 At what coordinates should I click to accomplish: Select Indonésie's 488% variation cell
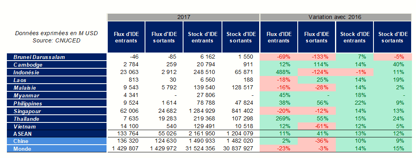(279, 72)
